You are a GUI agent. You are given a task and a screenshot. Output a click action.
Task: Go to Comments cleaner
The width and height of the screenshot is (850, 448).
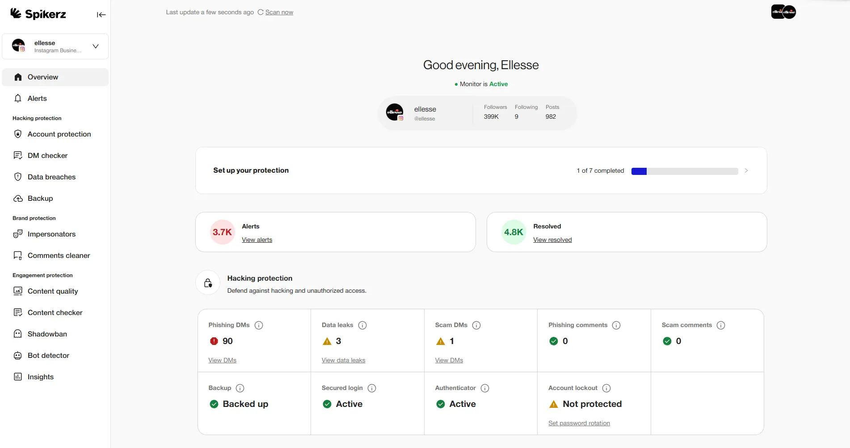point(55,256)
